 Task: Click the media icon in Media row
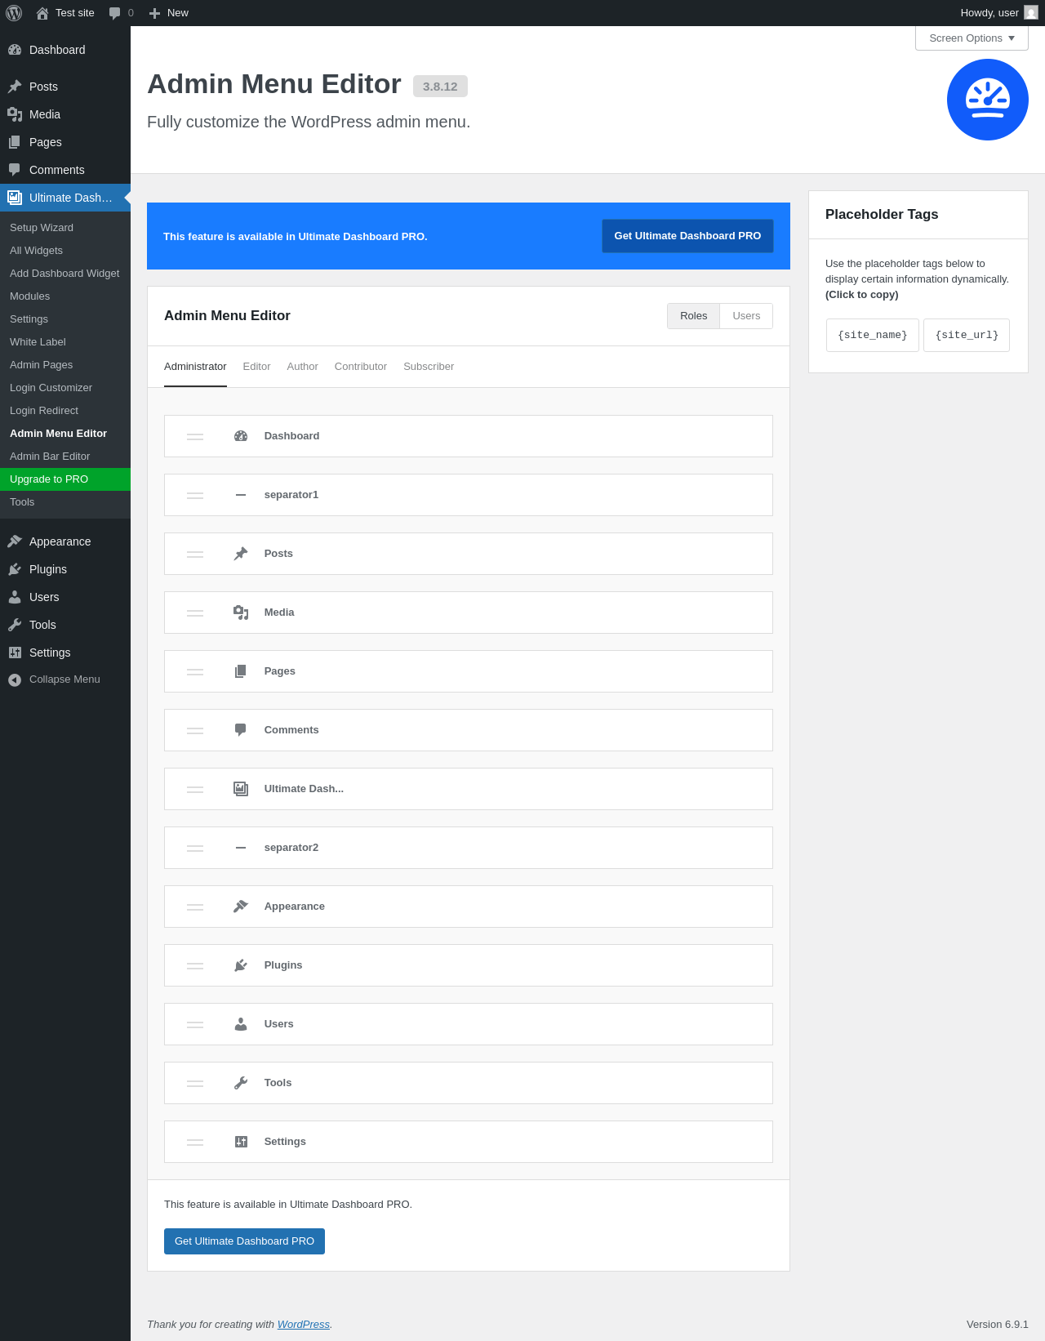click(x=241, y=613)
